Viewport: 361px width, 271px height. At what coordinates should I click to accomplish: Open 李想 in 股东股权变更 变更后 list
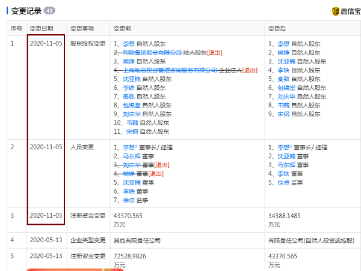[x=283, y=44]
